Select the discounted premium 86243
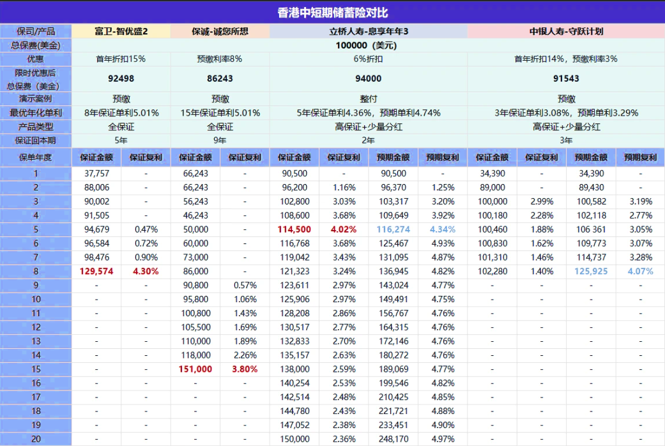The height and width of the screenshot is (446, 665). click(x=220, y=79)
